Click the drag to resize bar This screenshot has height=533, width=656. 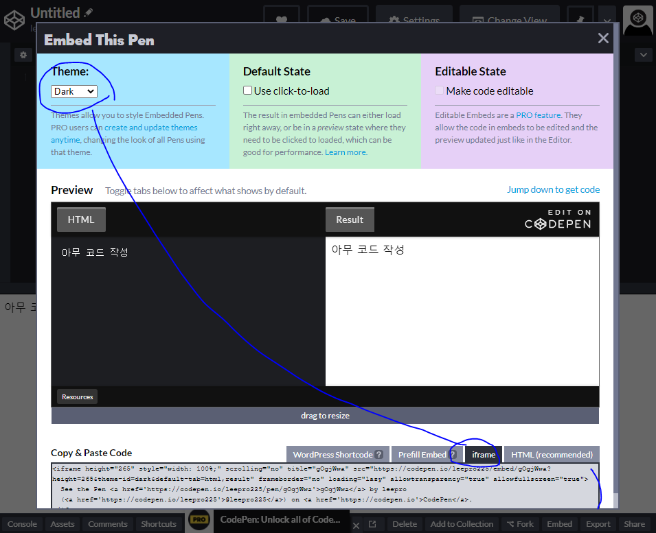(x=325, y=416)
